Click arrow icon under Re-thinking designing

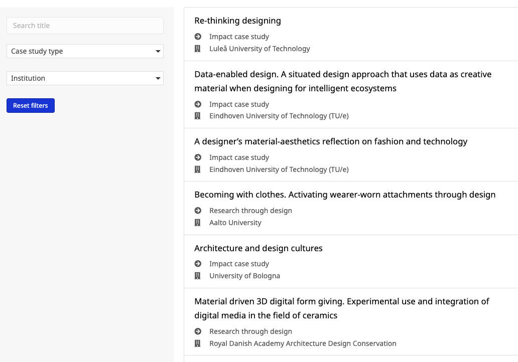198,36
